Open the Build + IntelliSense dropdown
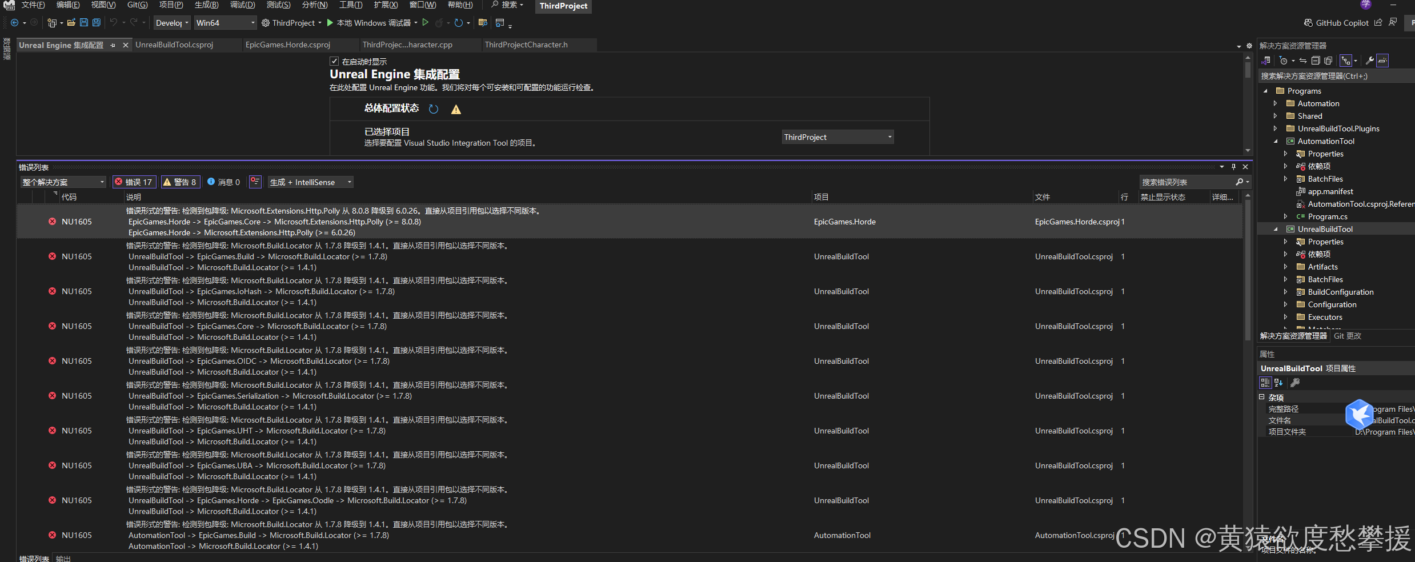This screenshot has height=562, width=1415. (311, 182)
